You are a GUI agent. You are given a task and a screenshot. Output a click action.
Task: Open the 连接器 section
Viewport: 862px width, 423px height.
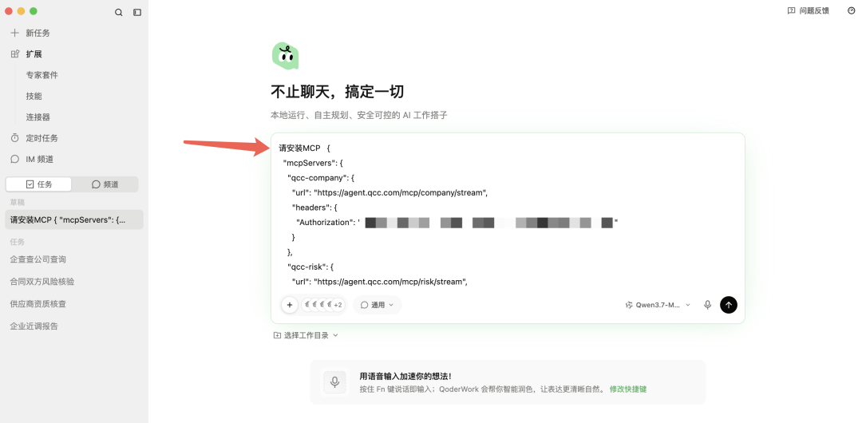tap(38, 117)
